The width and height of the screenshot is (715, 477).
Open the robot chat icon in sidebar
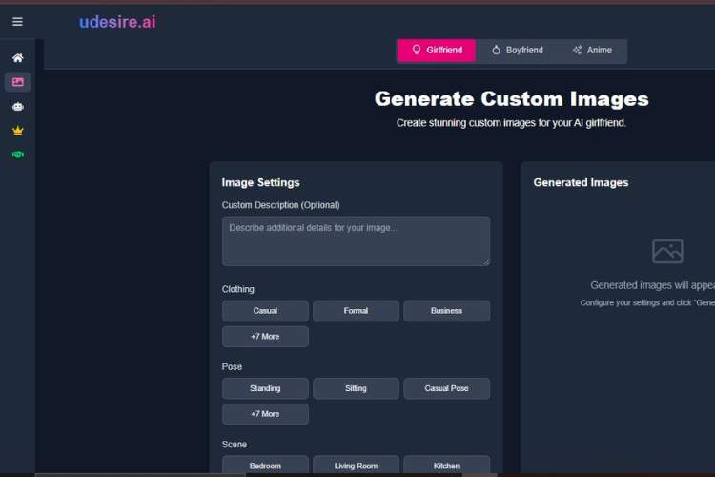tap(17, 106)
